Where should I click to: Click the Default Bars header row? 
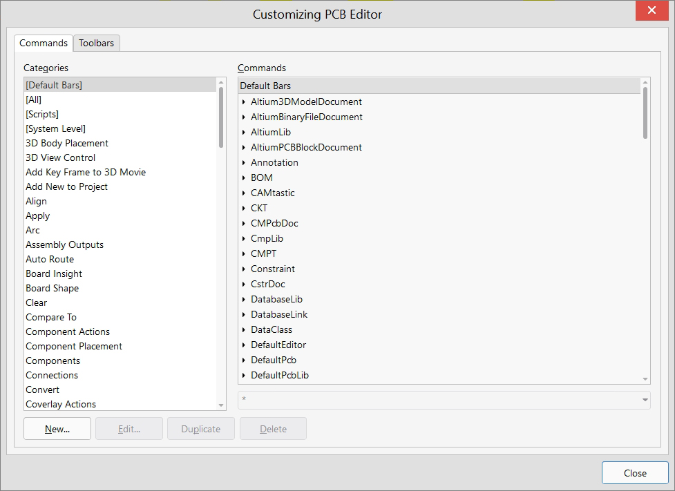coord(439,86)
